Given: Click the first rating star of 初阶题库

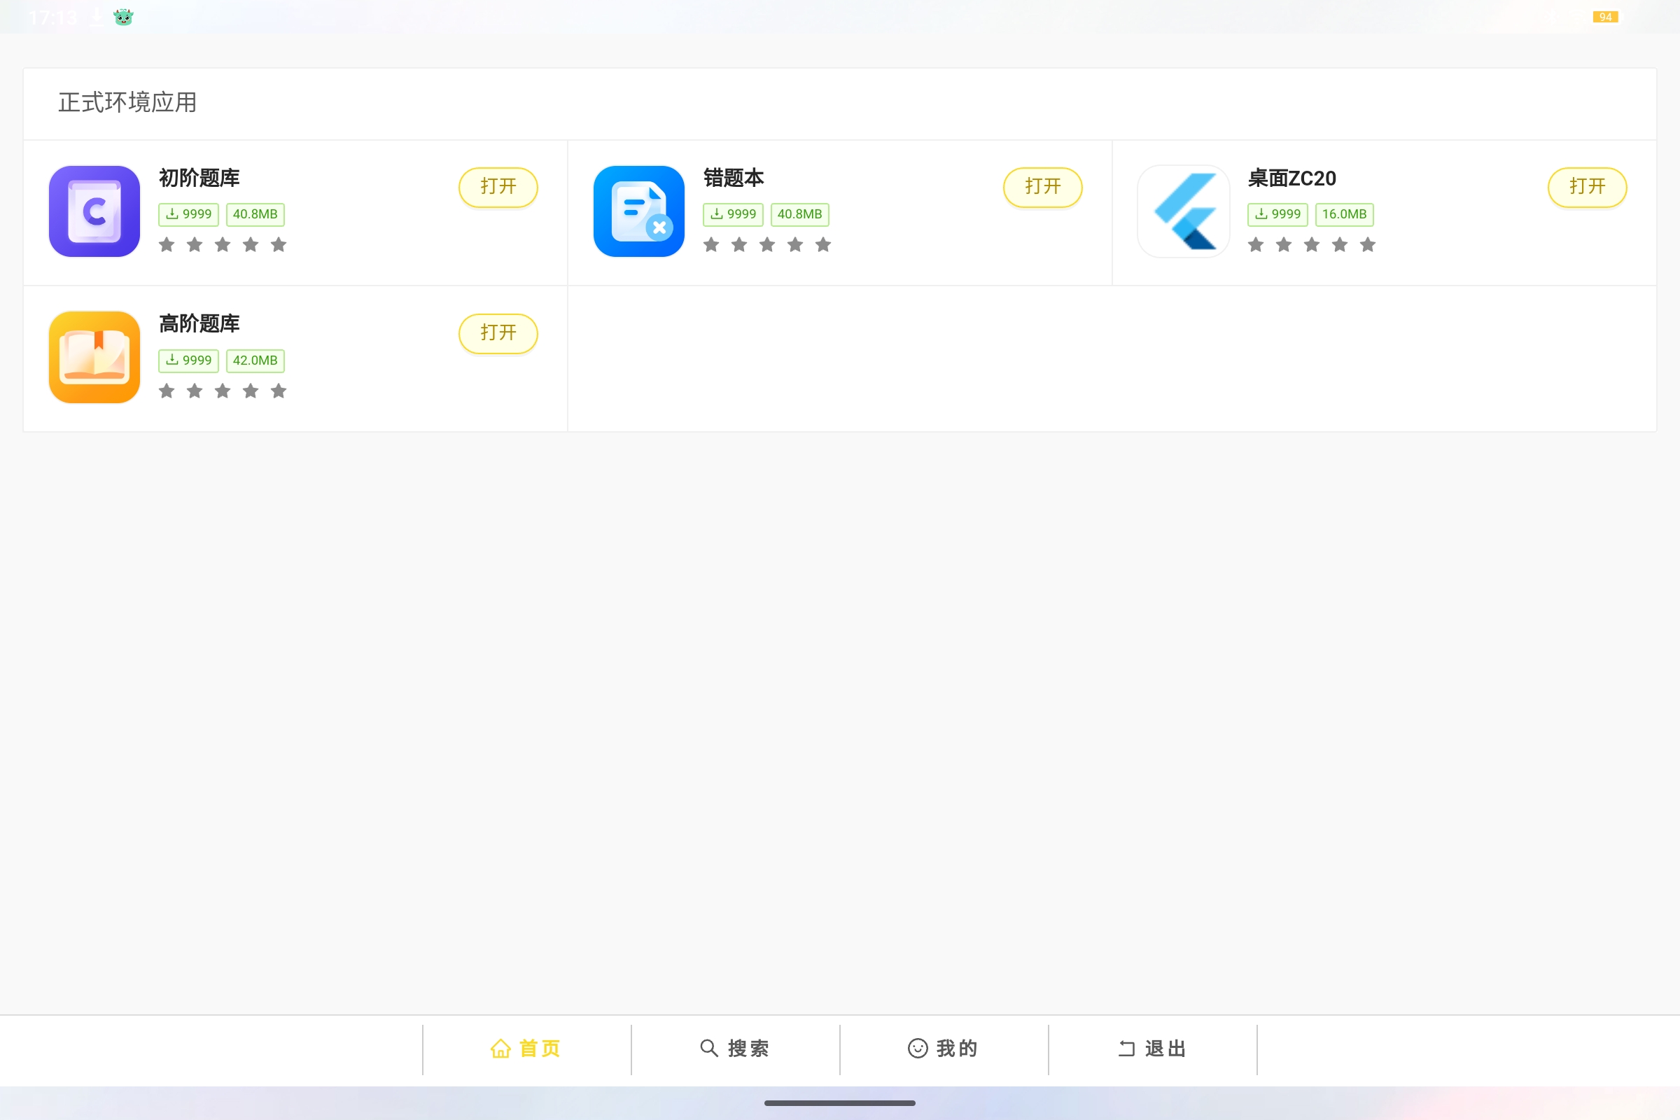Looking at the screenshot, I should tap(167, 245).
